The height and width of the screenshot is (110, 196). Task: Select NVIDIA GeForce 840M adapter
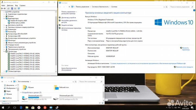(x=17, y=23)
